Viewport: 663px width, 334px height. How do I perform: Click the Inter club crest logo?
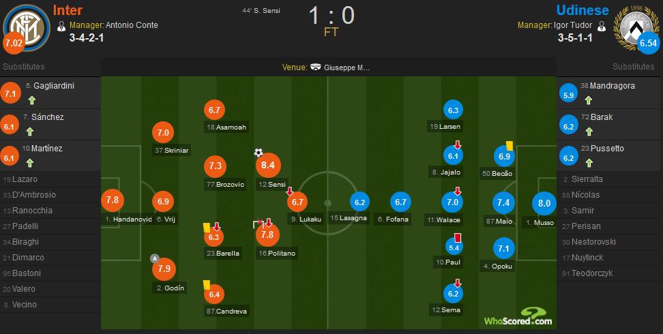(27, 27)
